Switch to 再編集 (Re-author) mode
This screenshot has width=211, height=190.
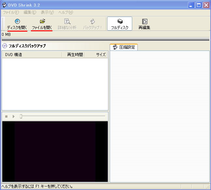point(144,24)
